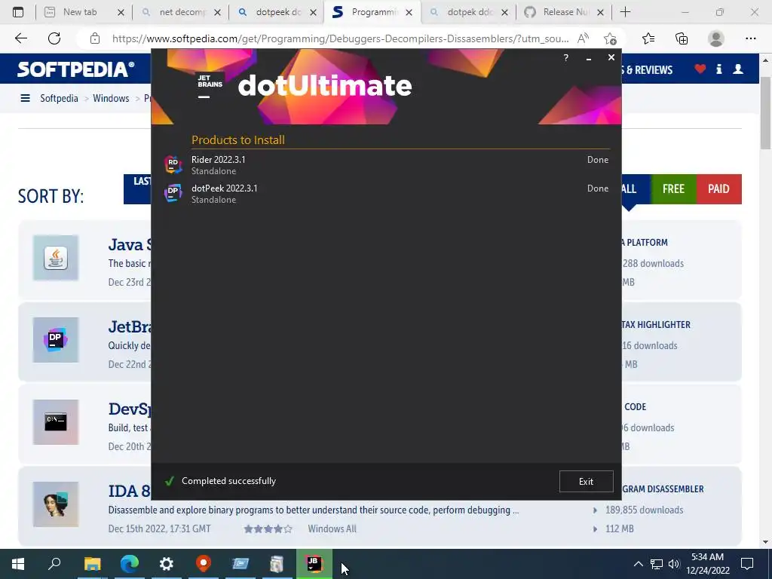Filter listings by PAID
The width and height of the screenshot is (772, 579).
tap(718, 189)
